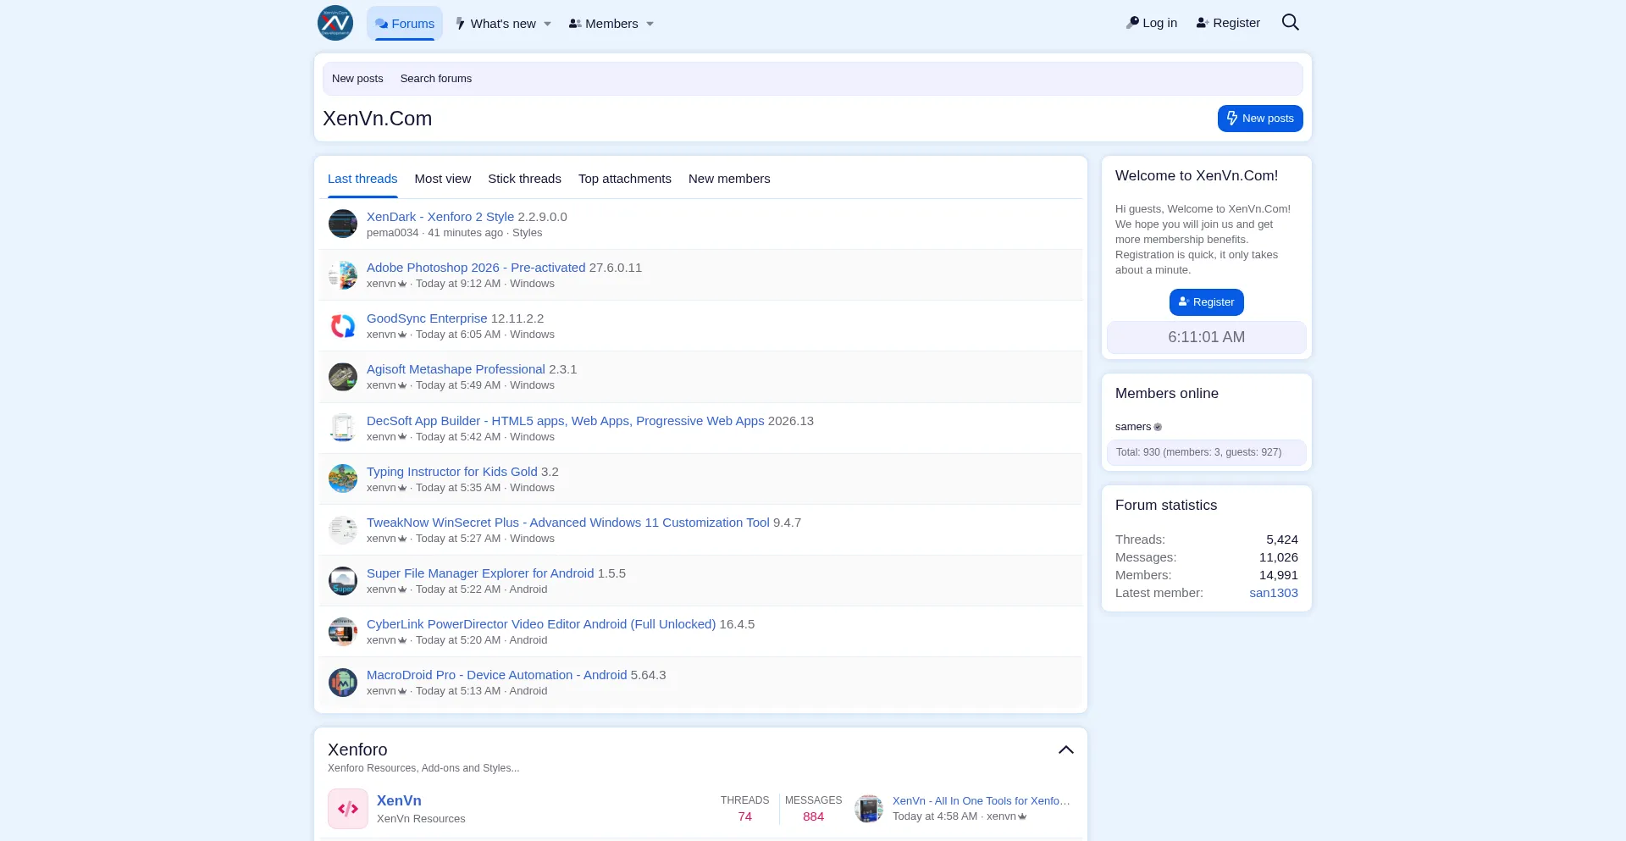The height and width of the screenshot is (841, 1626).
Task: Click the XenVn site logo
Action: click(x=335, y=23)
